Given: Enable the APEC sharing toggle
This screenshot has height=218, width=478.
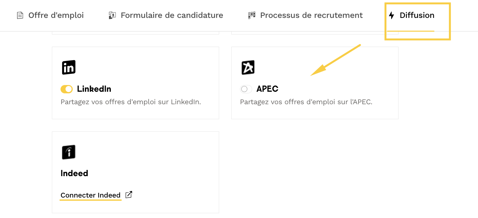Looking at the screenshot, I should (x=246, y=89).
